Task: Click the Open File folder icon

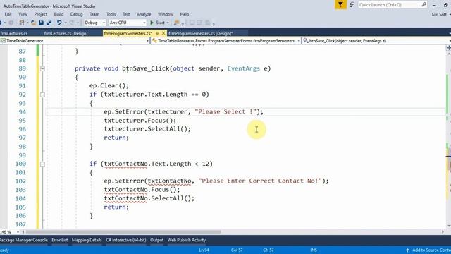Action: click(x=33, y=23)
